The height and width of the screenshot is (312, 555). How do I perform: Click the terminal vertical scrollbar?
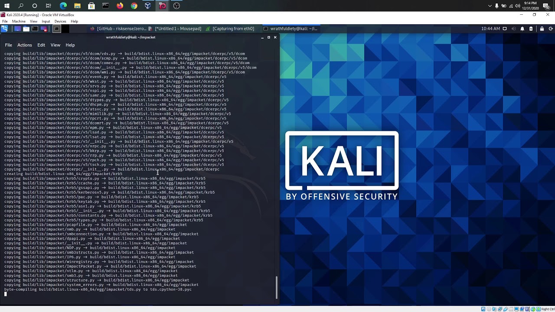click(x=276, y=288)
